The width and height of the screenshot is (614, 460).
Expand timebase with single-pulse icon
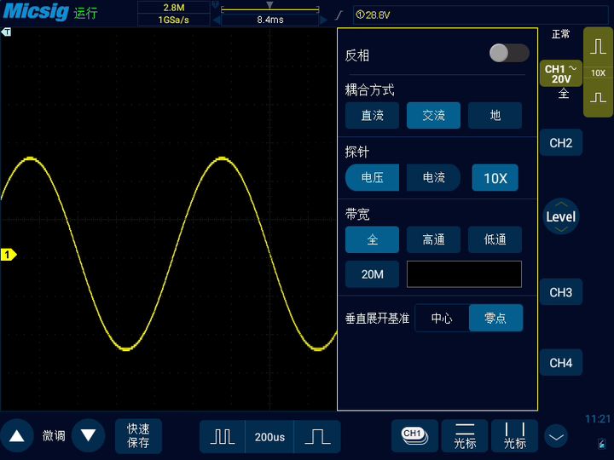[317, 436]
